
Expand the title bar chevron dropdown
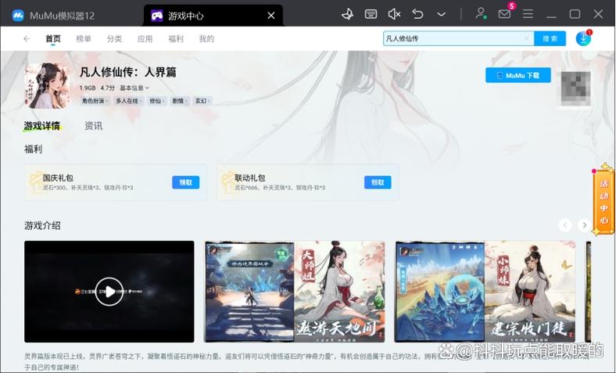click(441, 15)
